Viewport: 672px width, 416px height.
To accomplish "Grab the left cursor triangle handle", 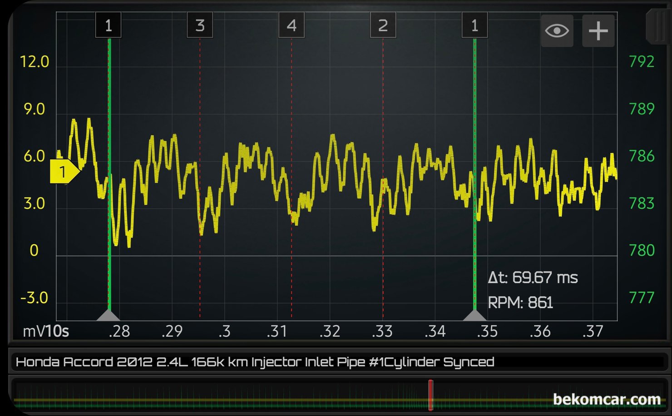I will [x=109, y=315].
